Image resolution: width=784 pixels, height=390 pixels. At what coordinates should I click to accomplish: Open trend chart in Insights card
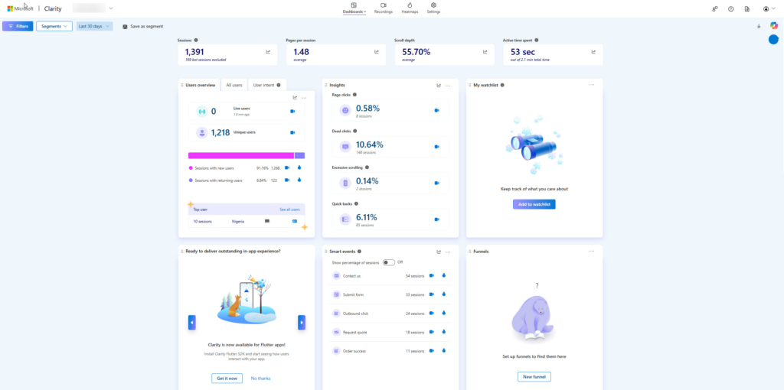[439, 86]
